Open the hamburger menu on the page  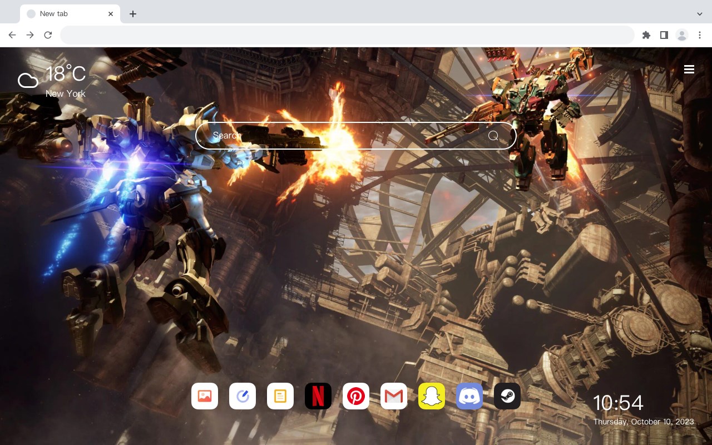tap(689, 70)
